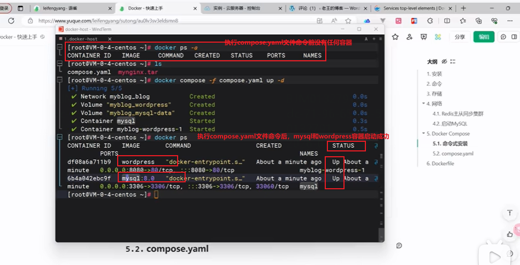This screenshot has width=520, height=265.
Task: Open browser collections icon
Action: 479,21
